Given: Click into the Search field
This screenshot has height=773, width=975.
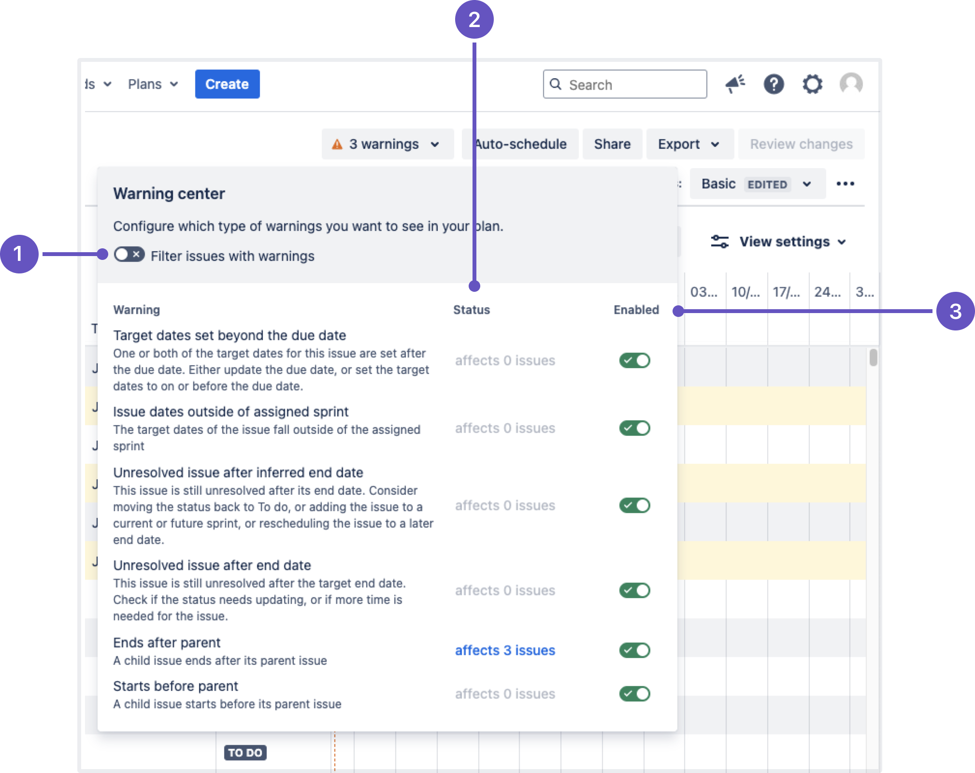Looking at the screenshot, I should coord(633,85).
